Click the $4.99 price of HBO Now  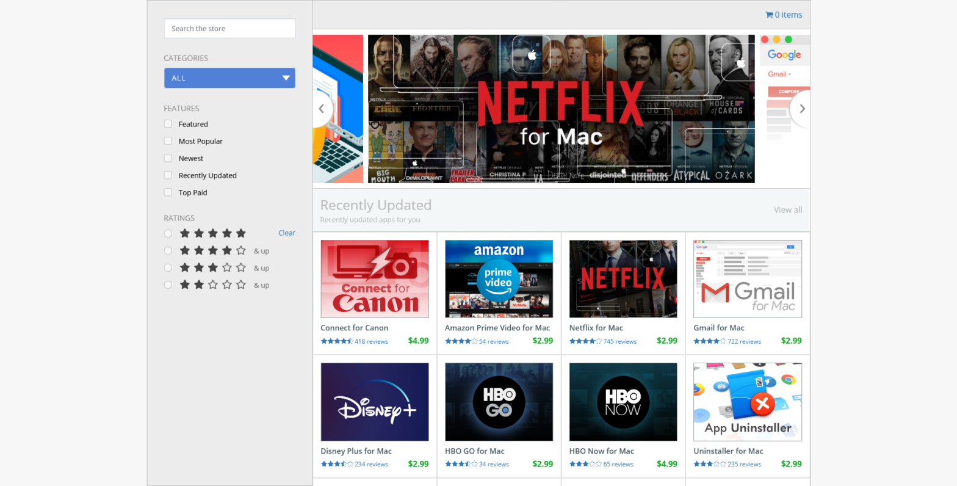pyautogui.click(x=667, y=464)
